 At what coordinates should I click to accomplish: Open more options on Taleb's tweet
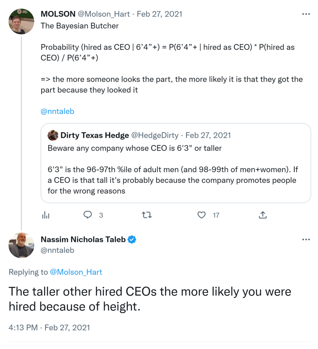coord(306,240)
